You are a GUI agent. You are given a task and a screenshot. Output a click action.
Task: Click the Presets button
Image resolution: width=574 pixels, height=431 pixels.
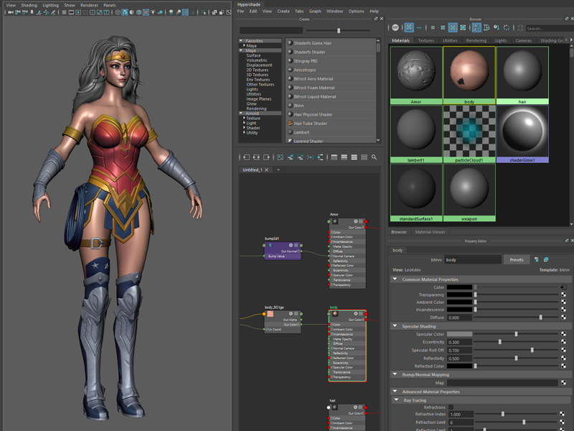(517, 259)
